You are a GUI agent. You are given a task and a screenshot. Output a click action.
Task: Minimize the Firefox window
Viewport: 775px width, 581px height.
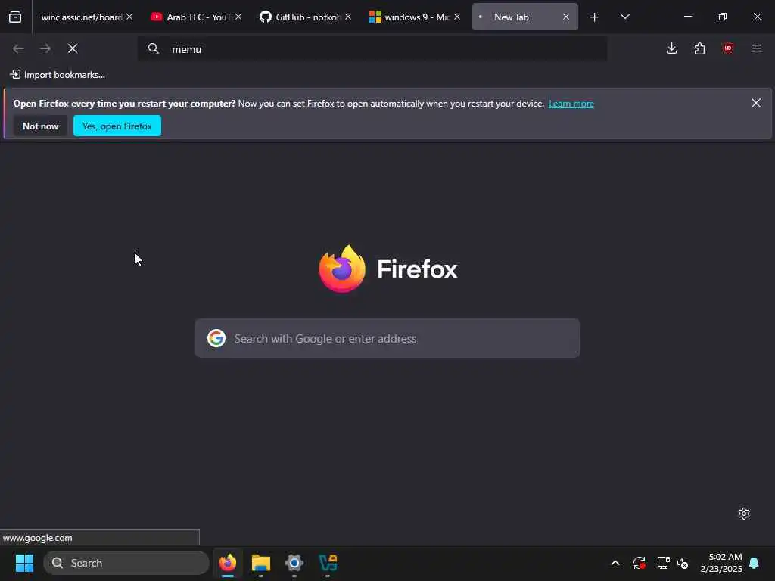coord(687,17)
